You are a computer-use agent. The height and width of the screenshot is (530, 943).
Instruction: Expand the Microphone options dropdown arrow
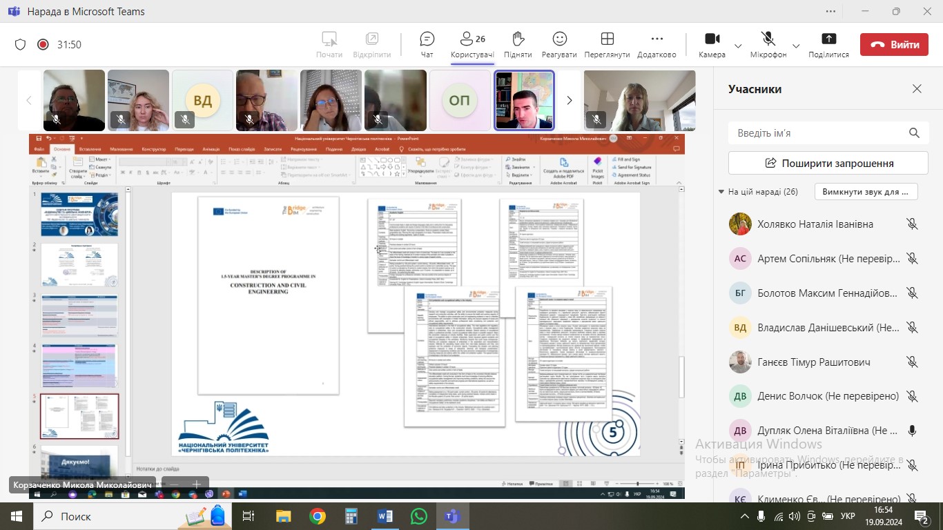tap(796, 46)
